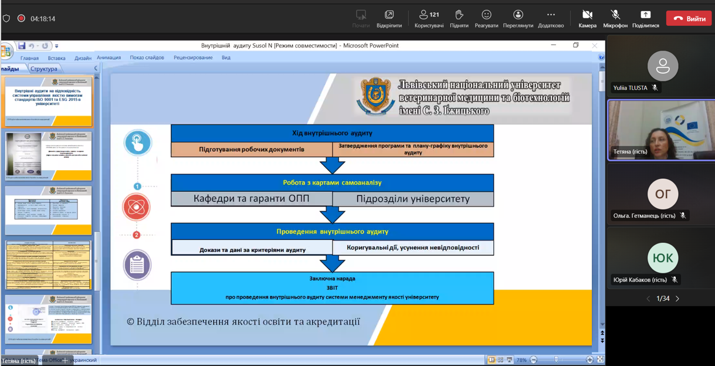Select Тетяна (гість) video tile
The image size is (715, 366).
(661, 130)
